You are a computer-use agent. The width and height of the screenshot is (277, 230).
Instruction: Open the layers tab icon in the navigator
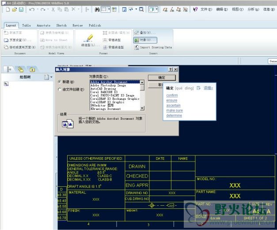pyautogui.click(x=21, y=70)
